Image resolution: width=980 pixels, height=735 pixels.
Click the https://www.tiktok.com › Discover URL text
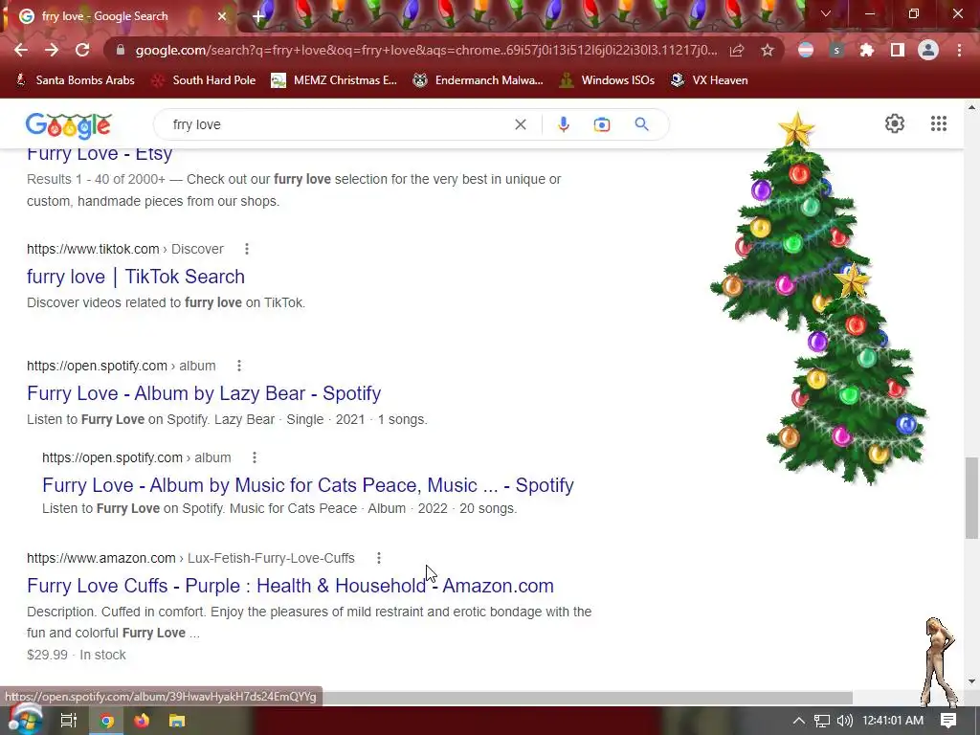[x=125, y=249]
